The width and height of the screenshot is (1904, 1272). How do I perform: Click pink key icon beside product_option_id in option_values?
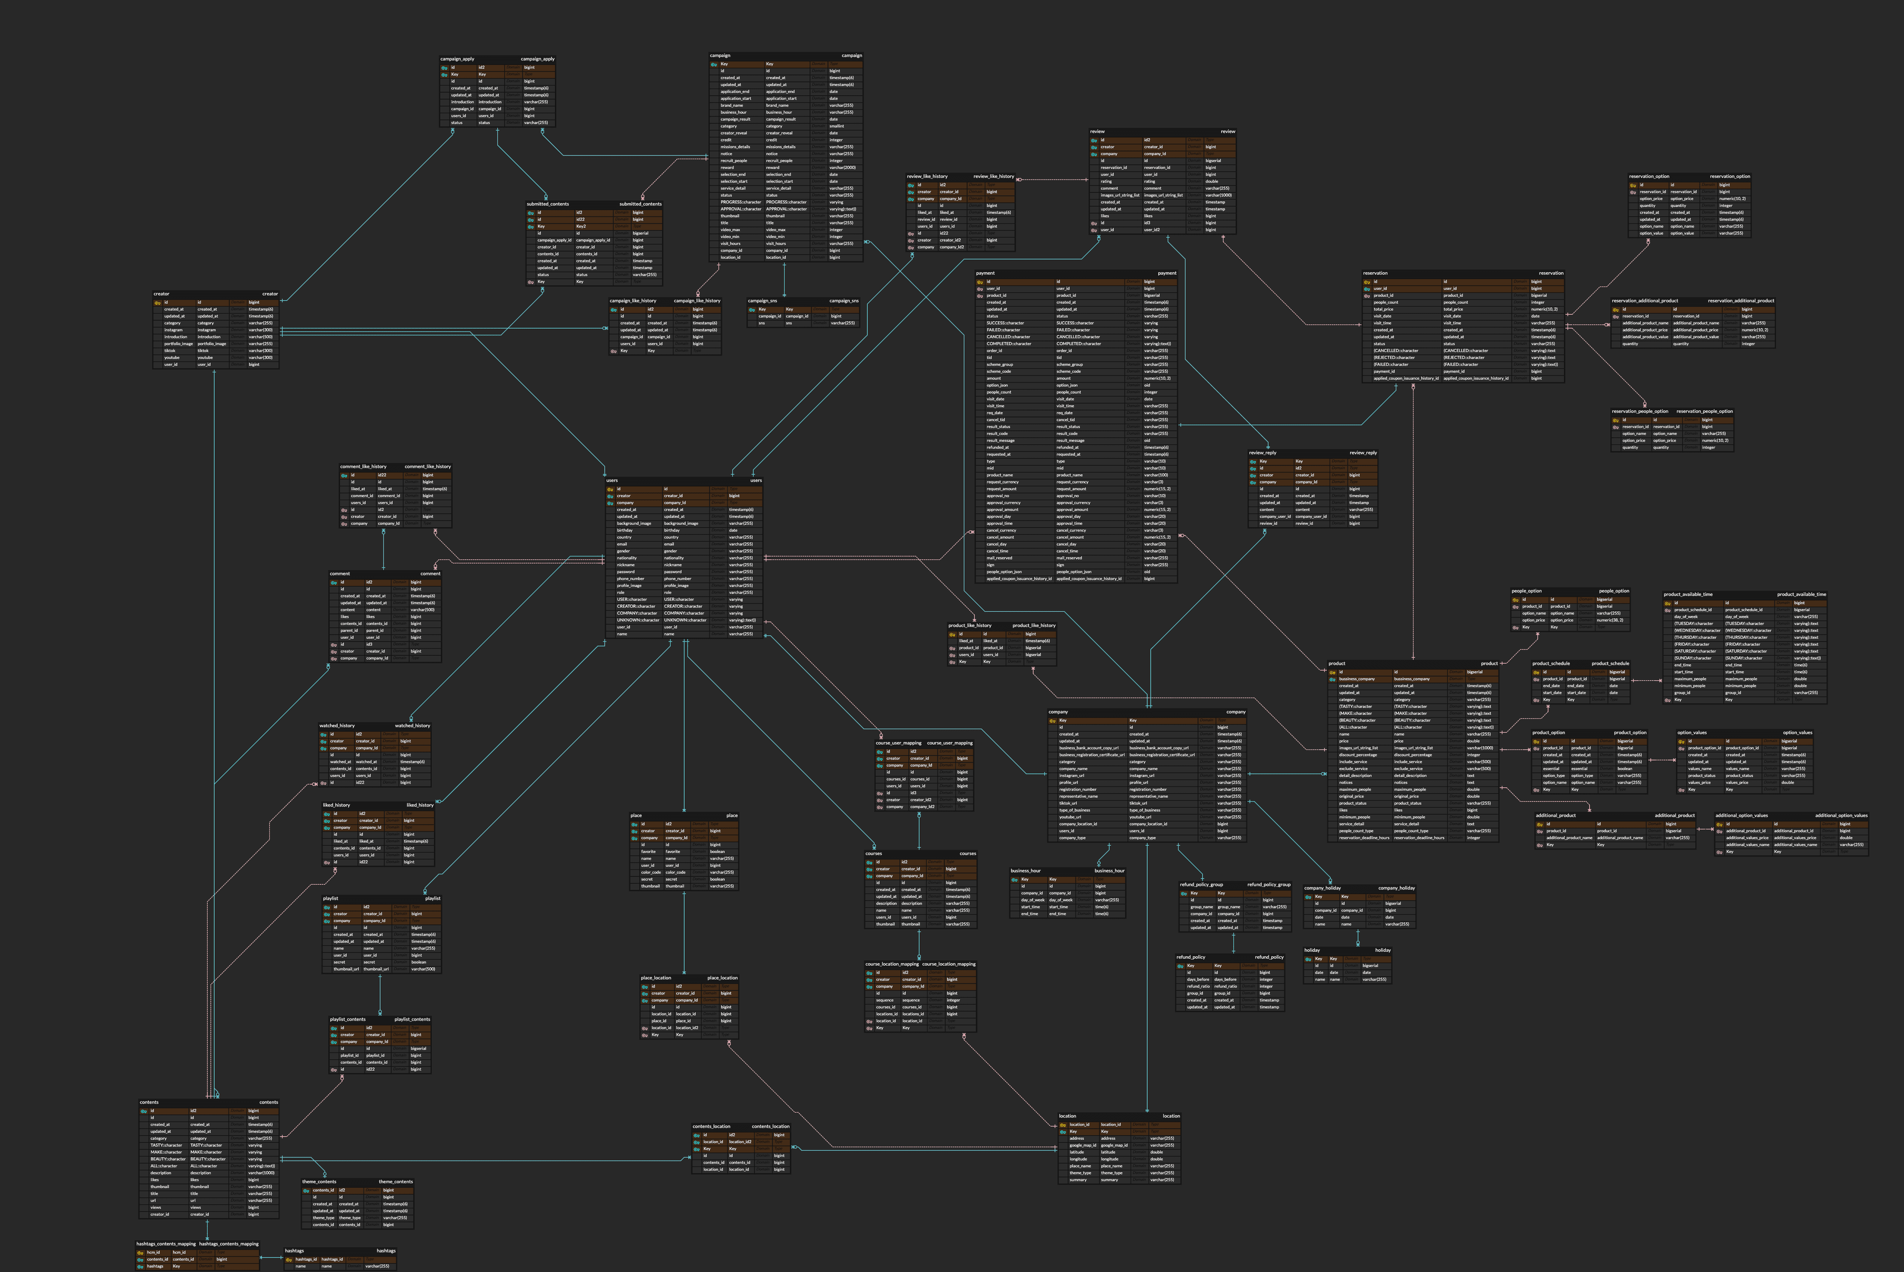coord(1681,748)
